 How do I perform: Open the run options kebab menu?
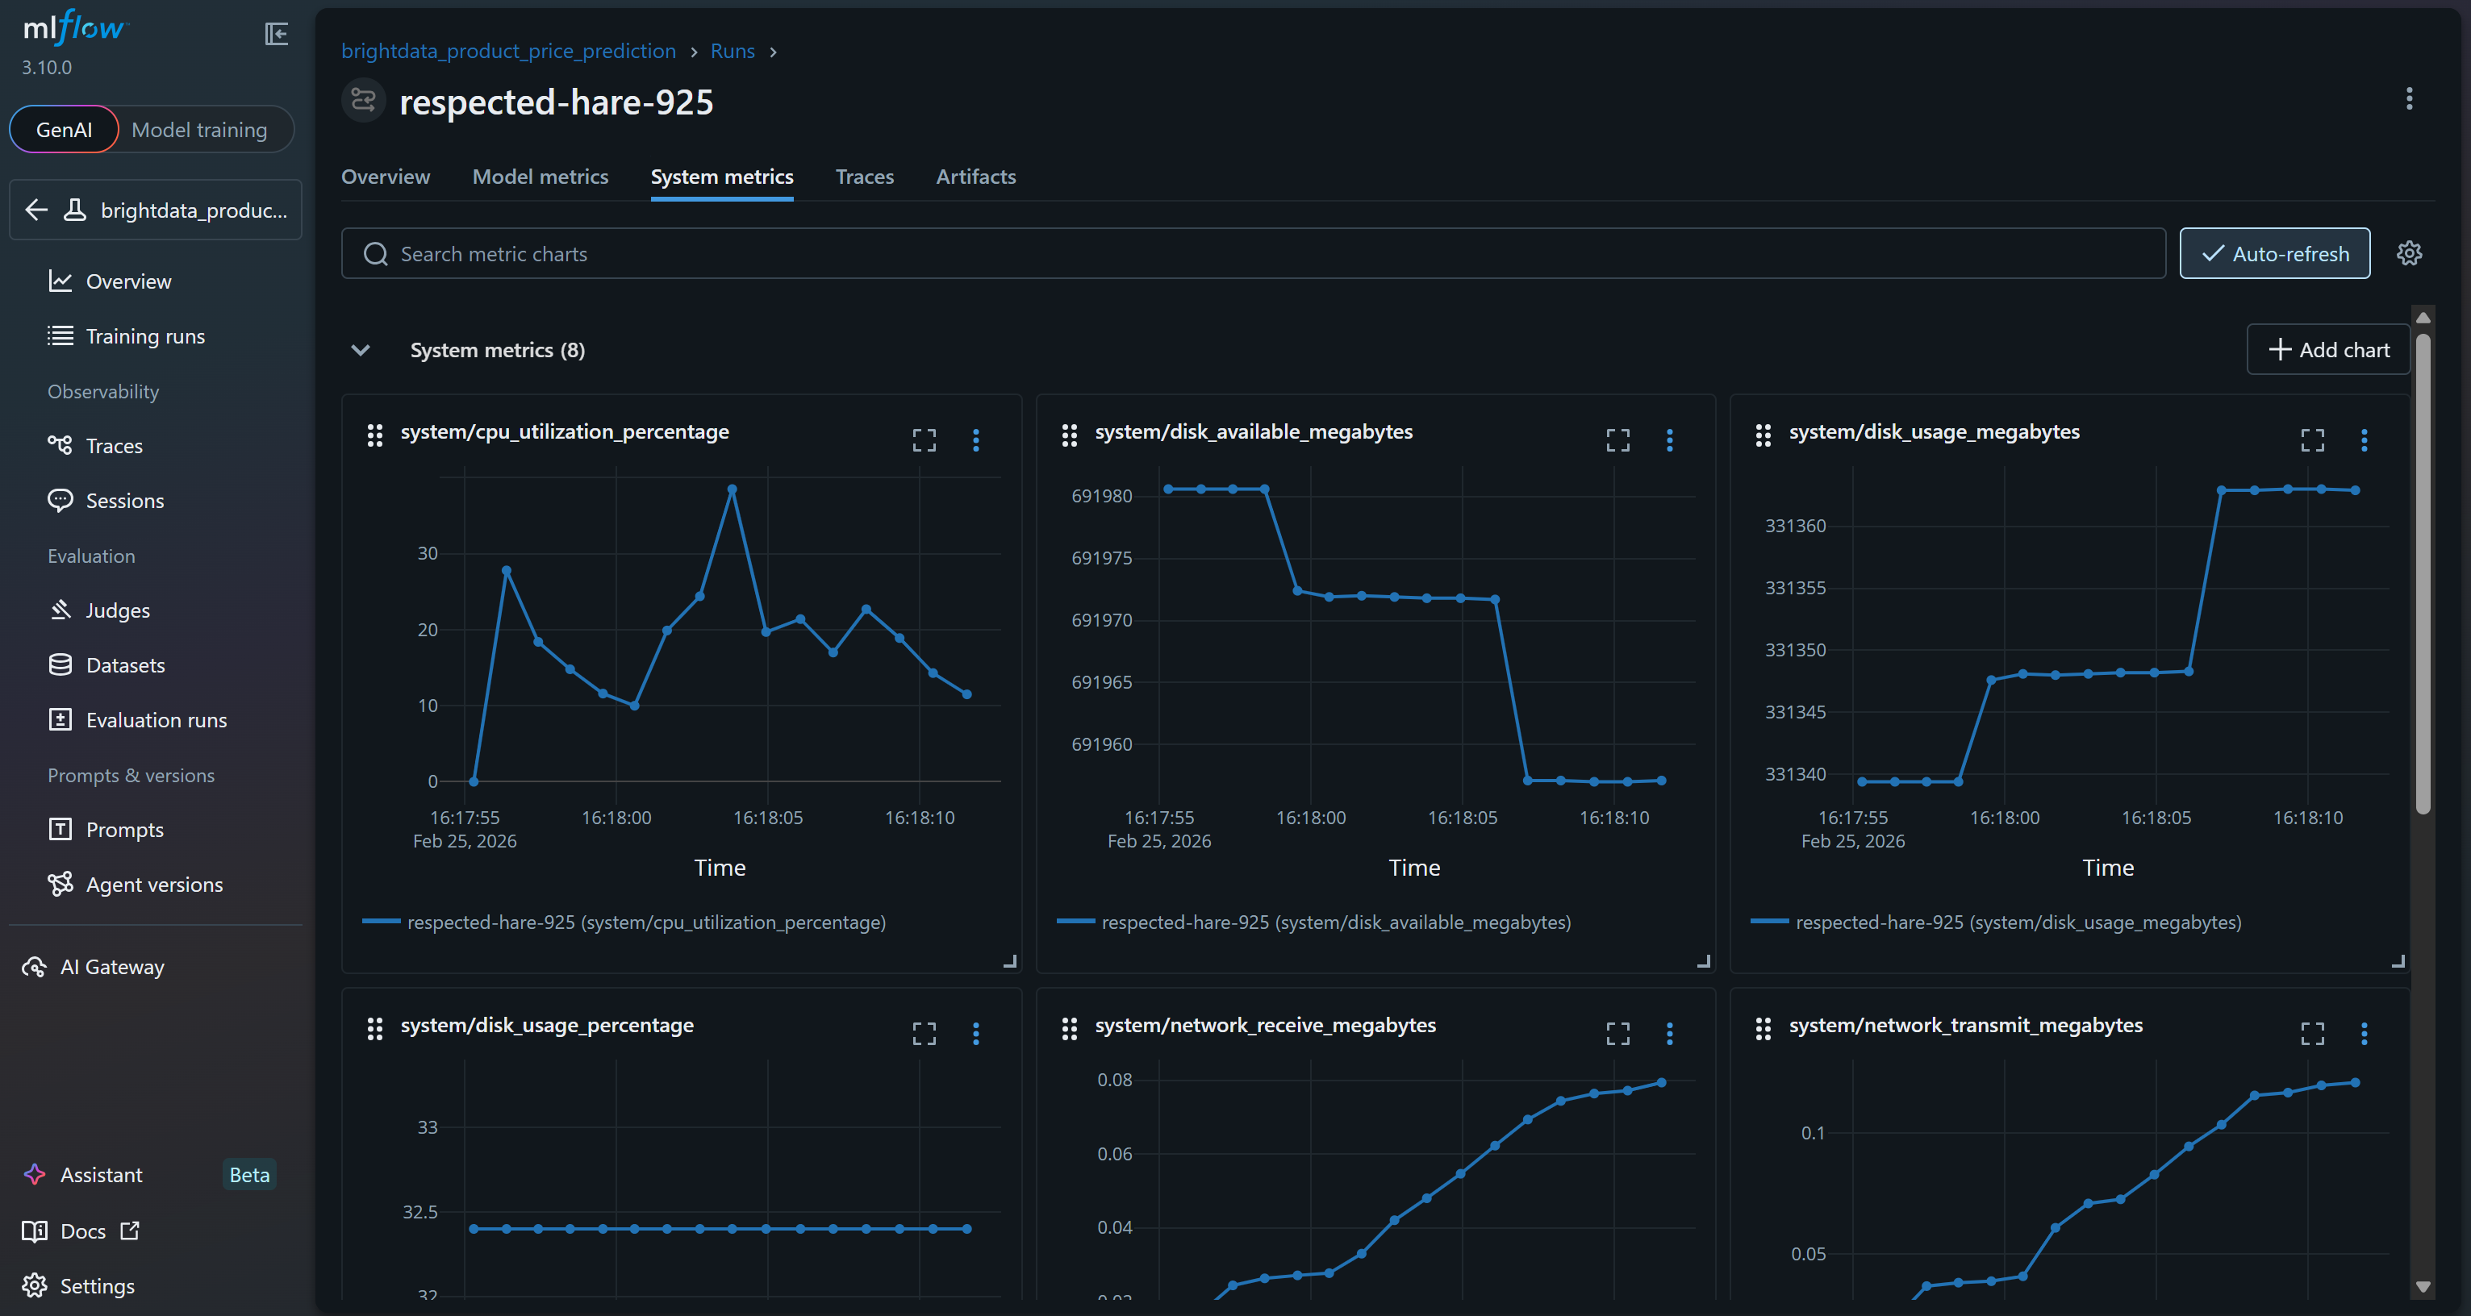pos(2409,100)
